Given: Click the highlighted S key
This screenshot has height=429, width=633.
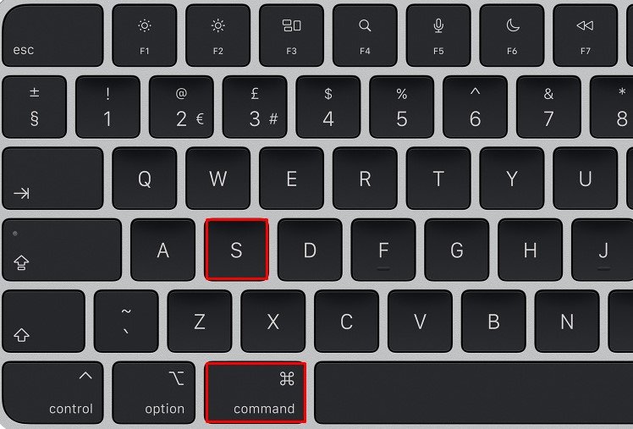Looking at the screenshot, I should [237, 250].
